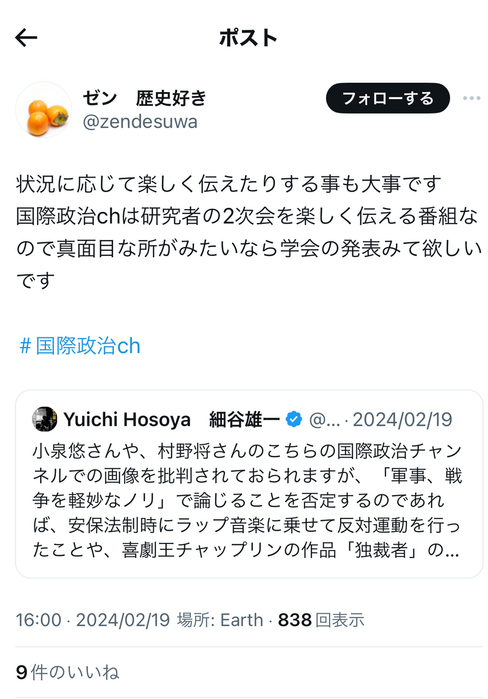Screen dimensions: 488x699
Task: Tap the 場所: Earth location label
Action: pyautogui.click(x=220, y=620)
